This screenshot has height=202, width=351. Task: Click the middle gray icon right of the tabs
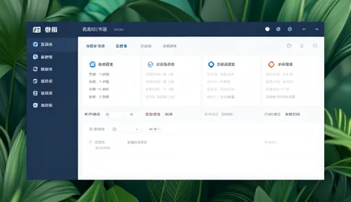(x=302, y=46)
